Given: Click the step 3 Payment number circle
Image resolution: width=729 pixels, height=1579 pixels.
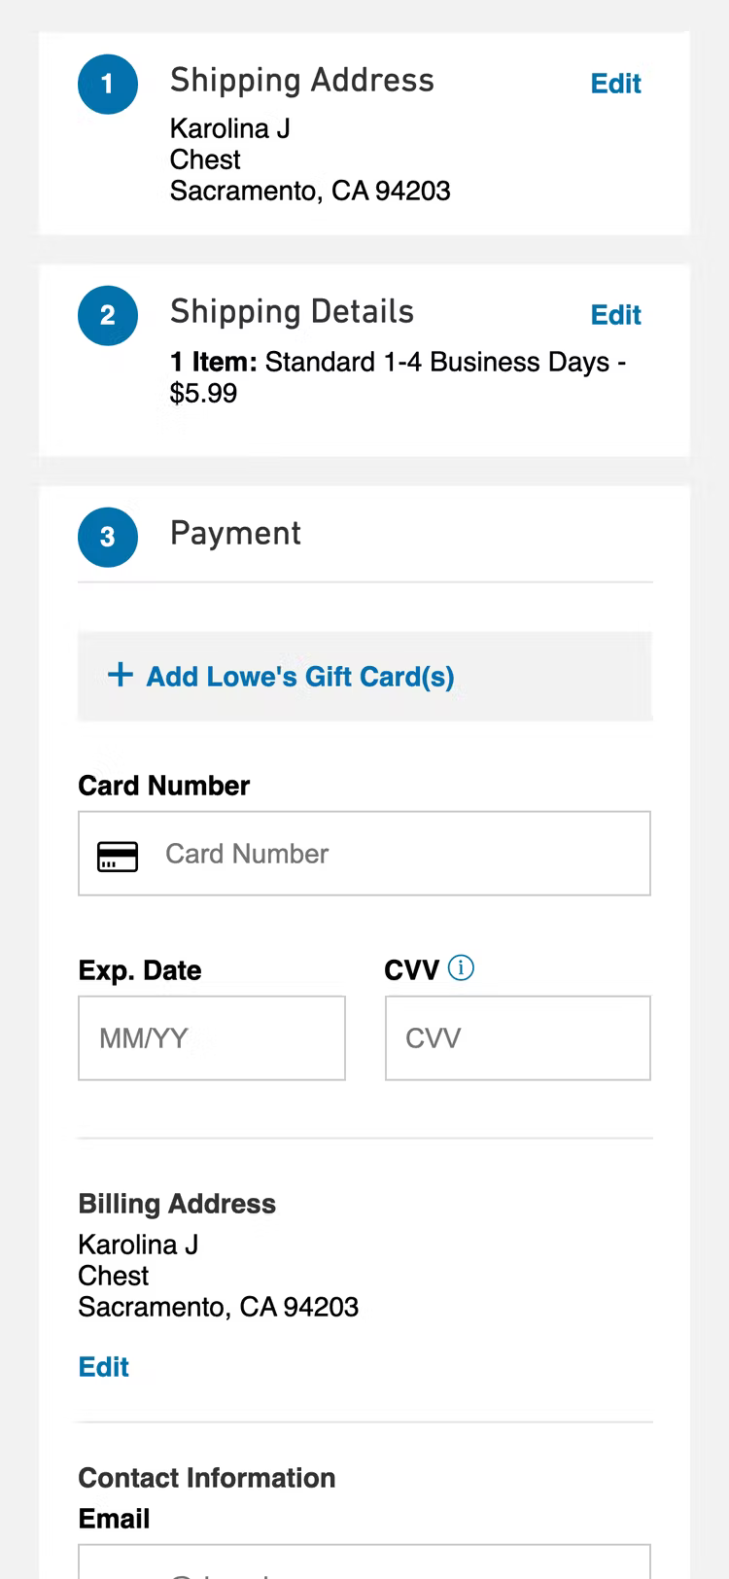Looking at the screenshot, I should [108, 537].
